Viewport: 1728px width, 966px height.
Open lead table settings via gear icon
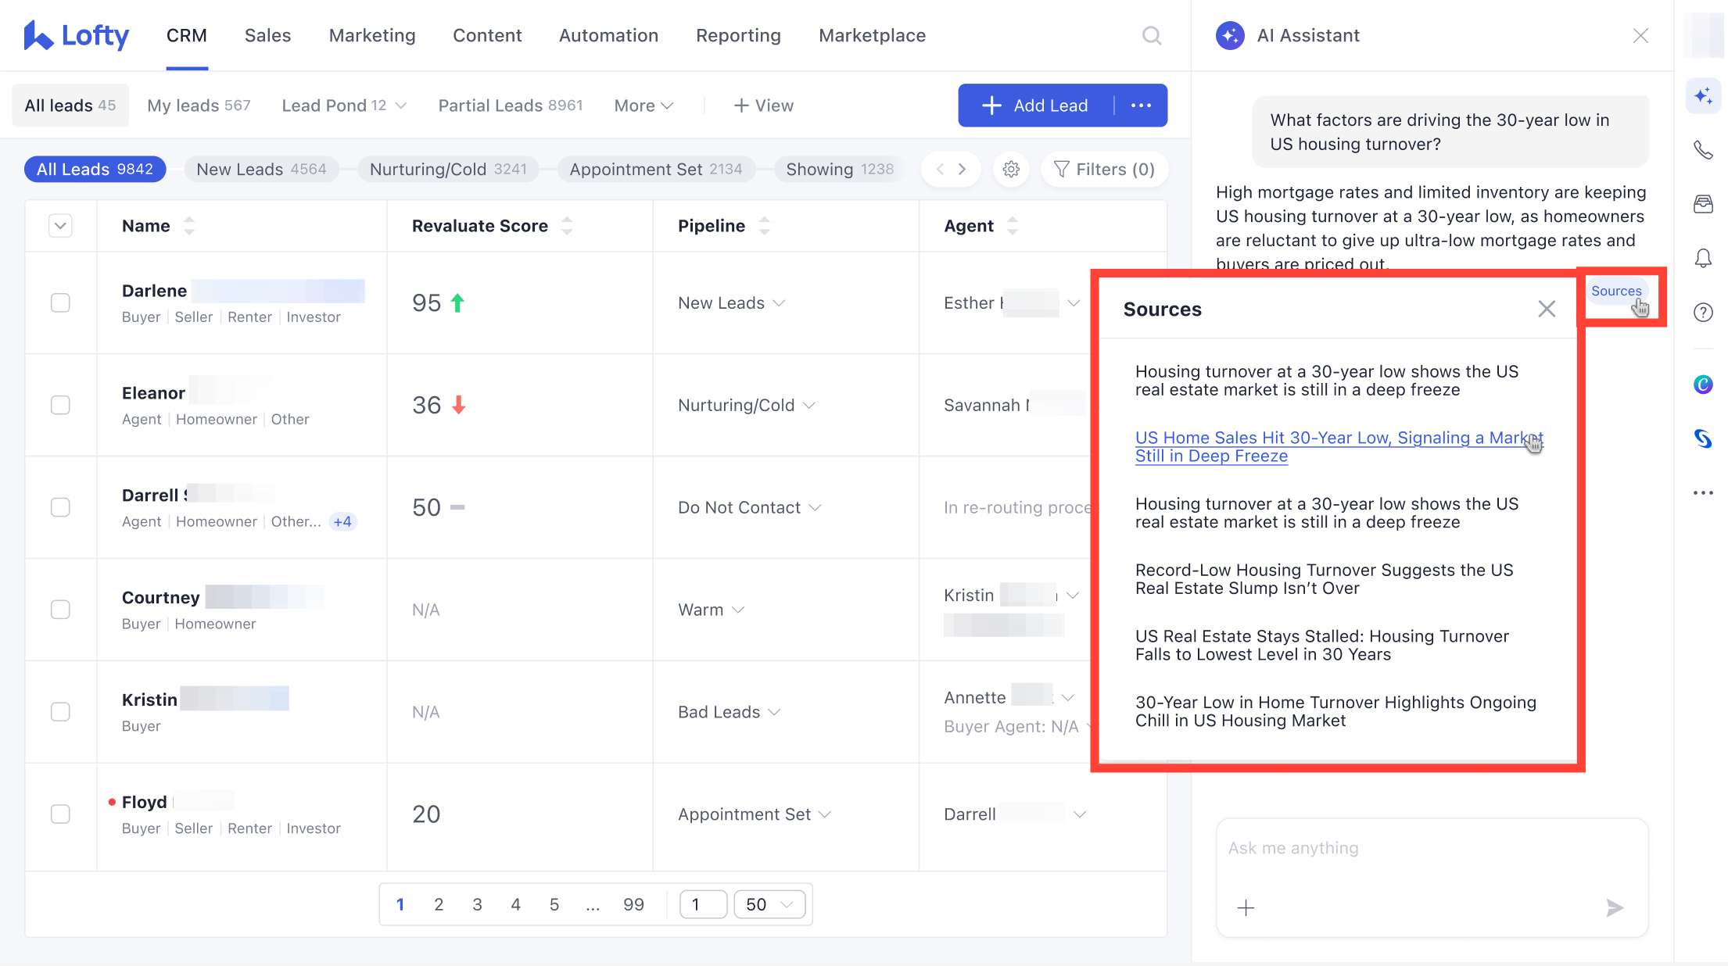tap(1010, 169)
